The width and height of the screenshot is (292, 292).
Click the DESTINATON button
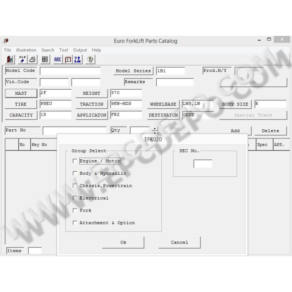164,115
